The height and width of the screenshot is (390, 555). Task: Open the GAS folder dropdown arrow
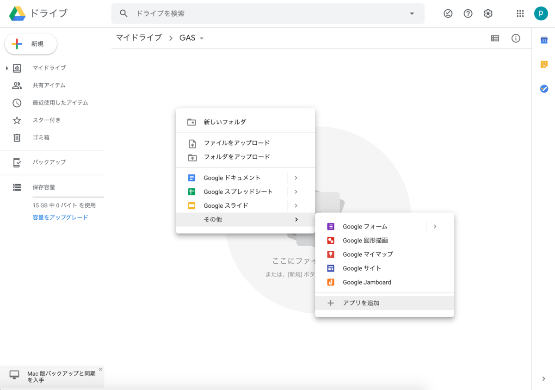click(x=202, y=38)
